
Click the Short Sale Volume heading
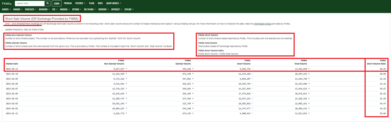42,19
